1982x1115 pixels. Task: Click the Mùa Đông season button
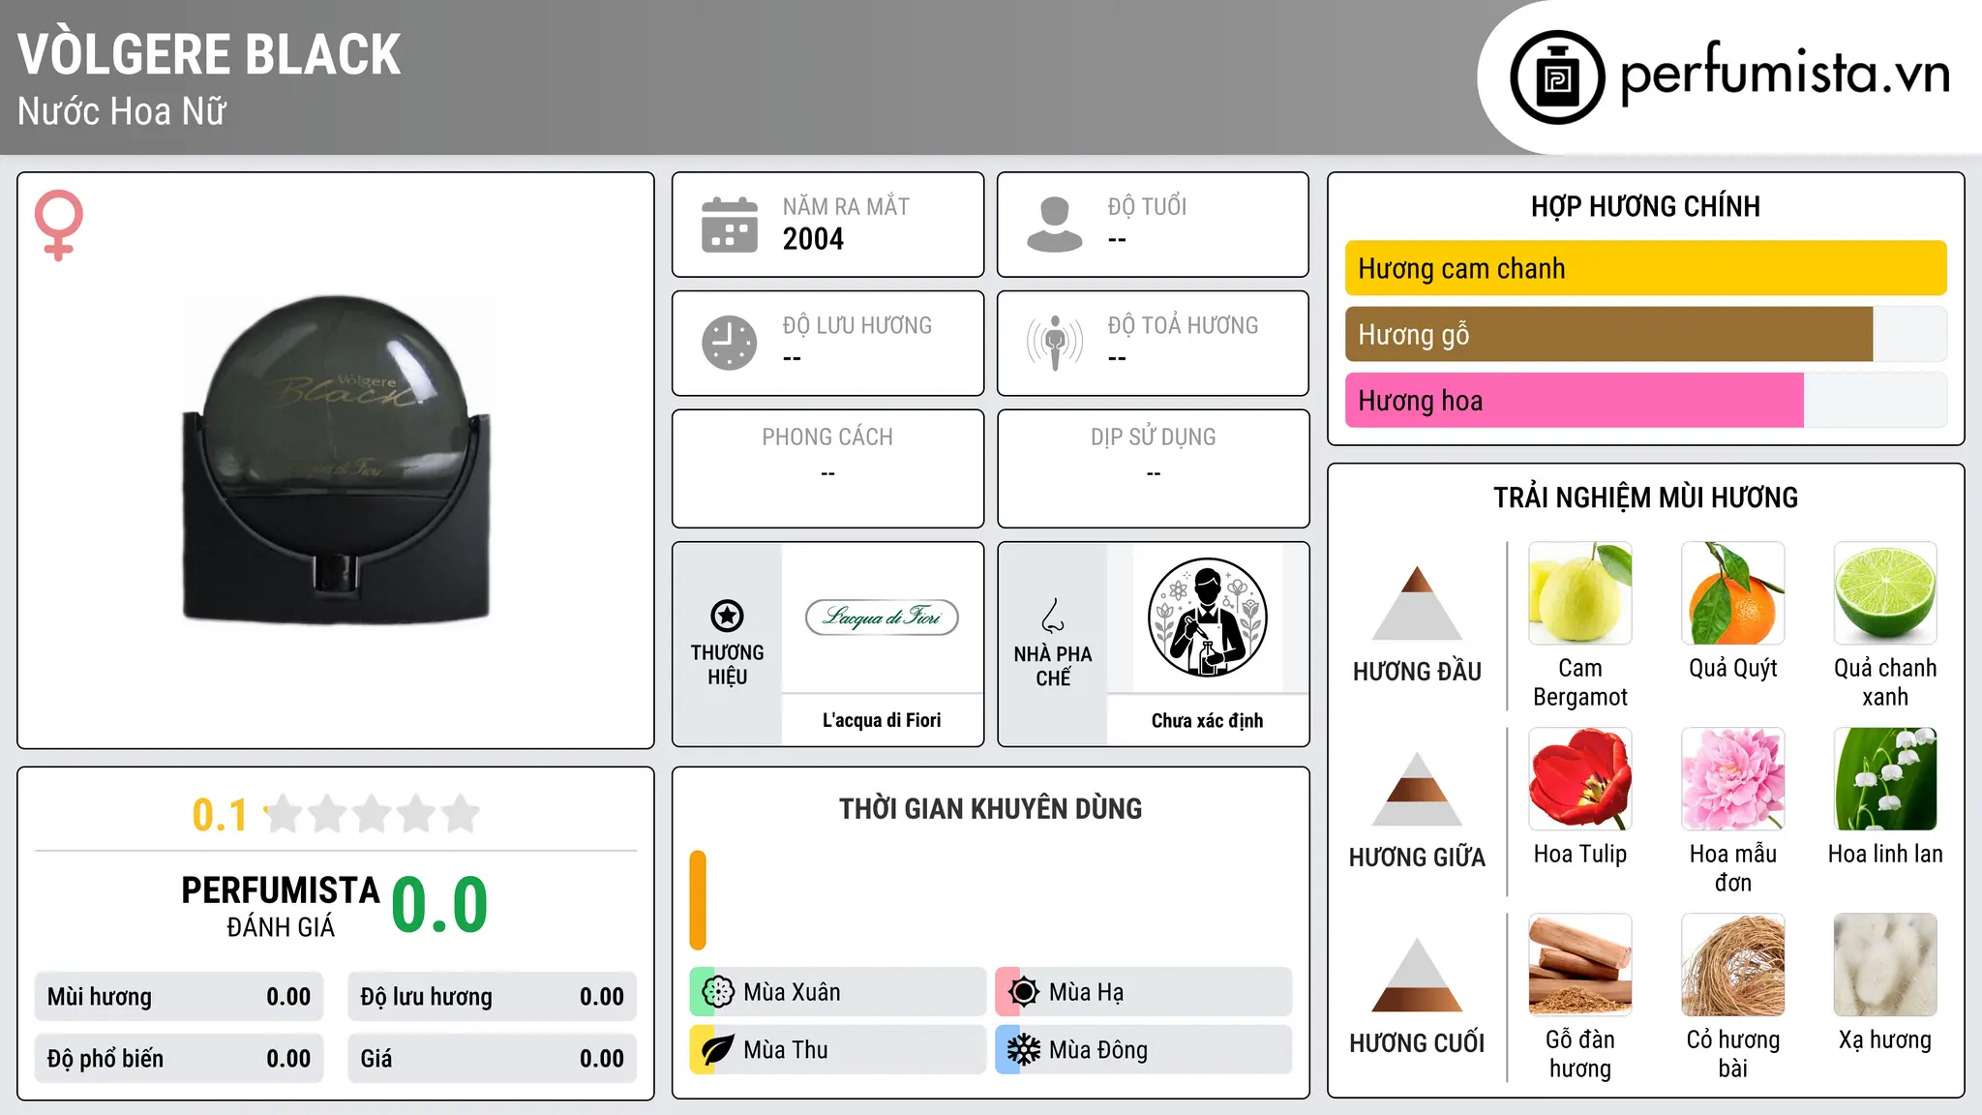tap(1143, 1050)
